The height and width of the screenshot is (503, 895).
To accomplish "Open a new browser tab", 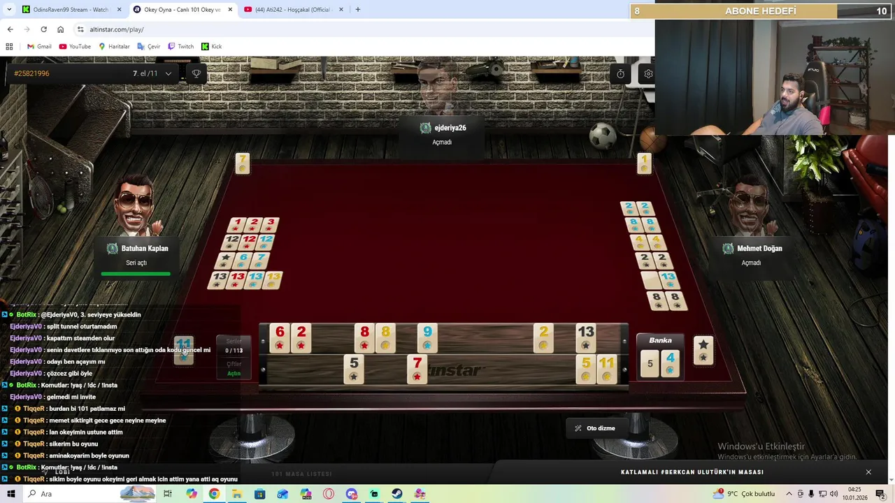I will click(x=358, y=10).
